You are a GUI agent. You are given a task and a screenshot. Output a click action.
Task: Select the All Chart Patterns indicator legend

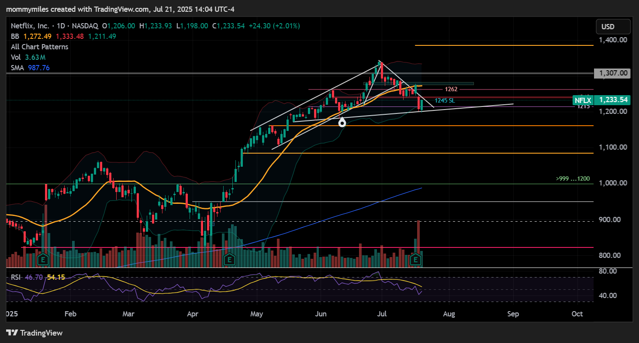pyautogui.click(x=40, y=47)
